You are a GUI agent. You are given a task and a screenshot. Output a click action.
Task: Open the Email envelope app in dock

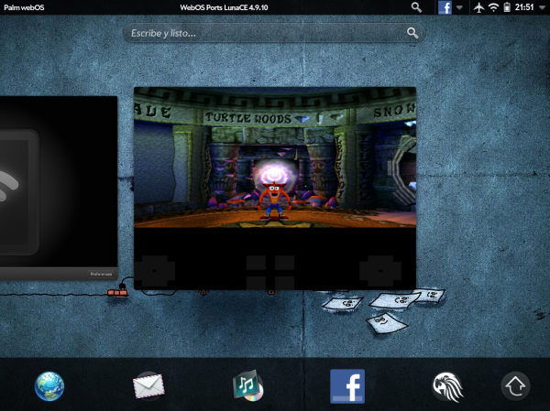pos(148,386)
